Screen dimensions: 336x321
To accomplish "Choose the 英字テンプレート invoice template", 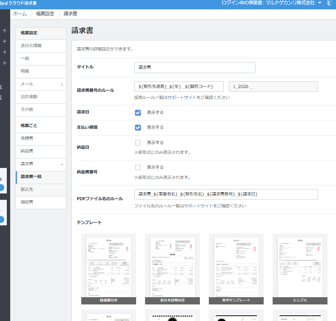I will tap(236, 267).
